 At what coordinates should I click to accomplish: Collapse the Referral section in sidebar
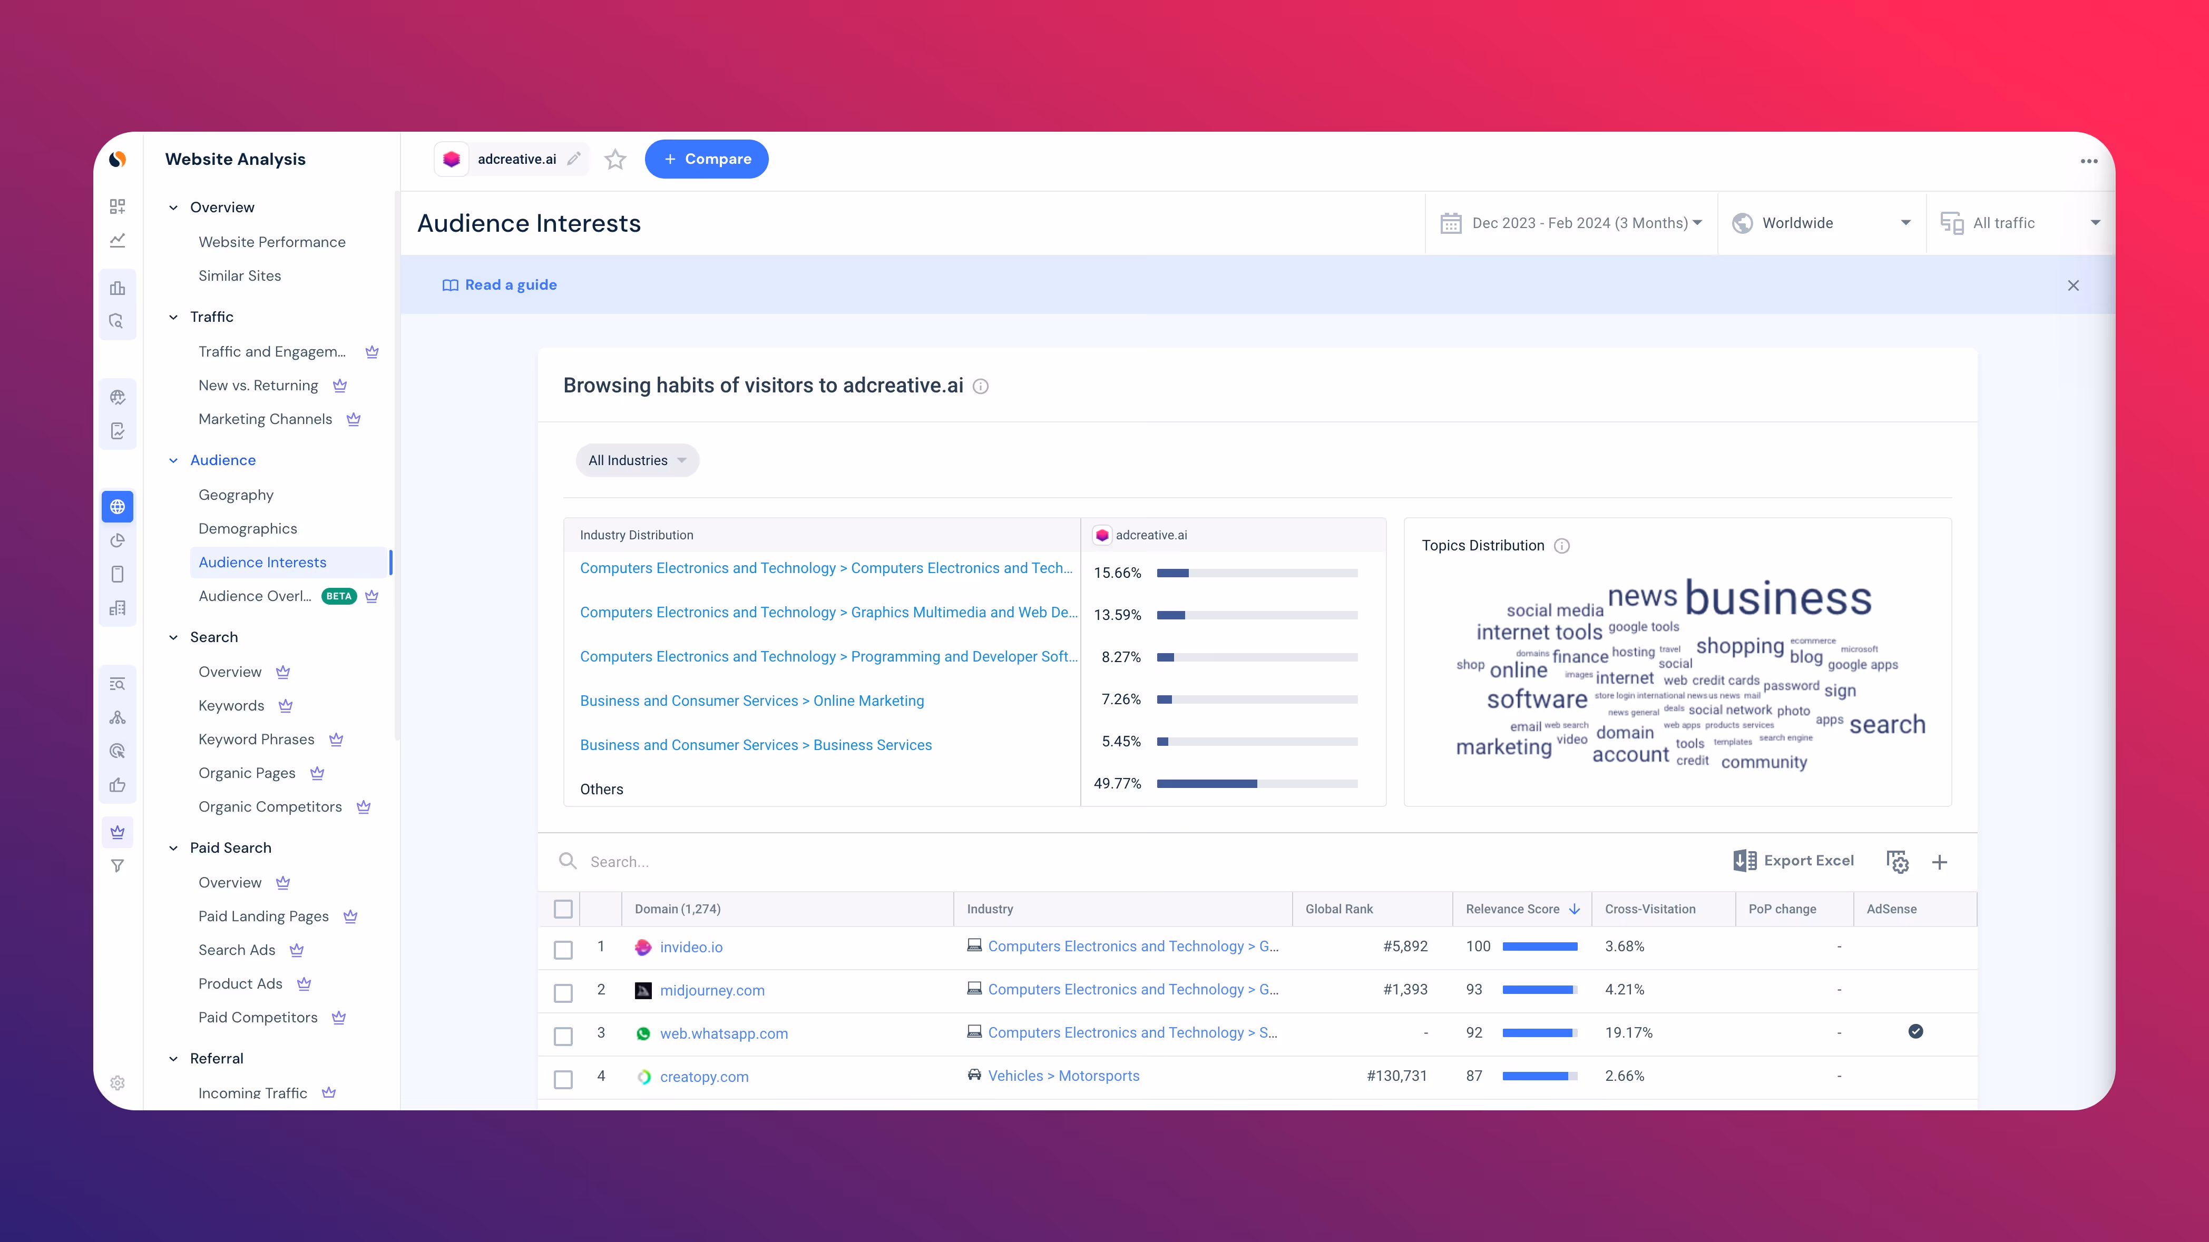(173, 1059)
